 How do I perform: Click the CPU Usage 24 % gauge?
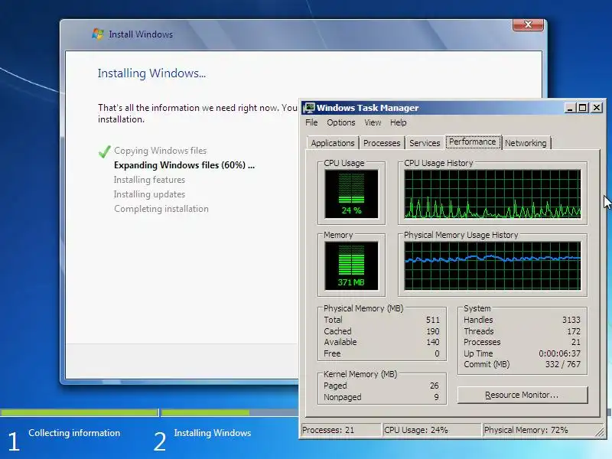click(351, 194)
